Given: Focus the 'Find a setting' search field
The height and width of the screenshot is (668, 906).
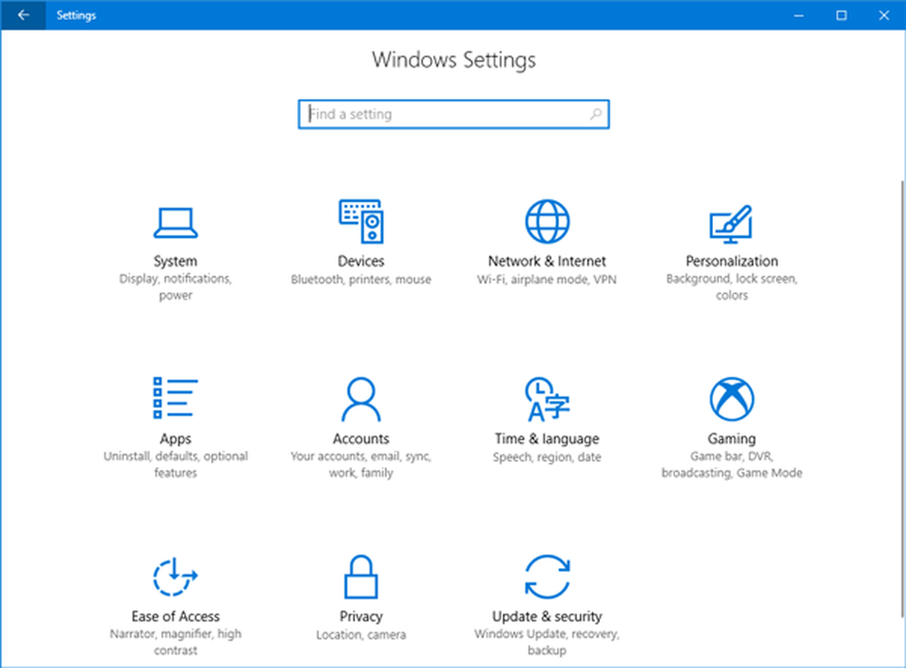Looking at the screenshot, I should (x=444, y=115).
